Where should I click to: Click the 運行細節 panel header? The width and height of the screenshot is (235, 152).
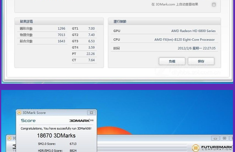tap(164, 21)
